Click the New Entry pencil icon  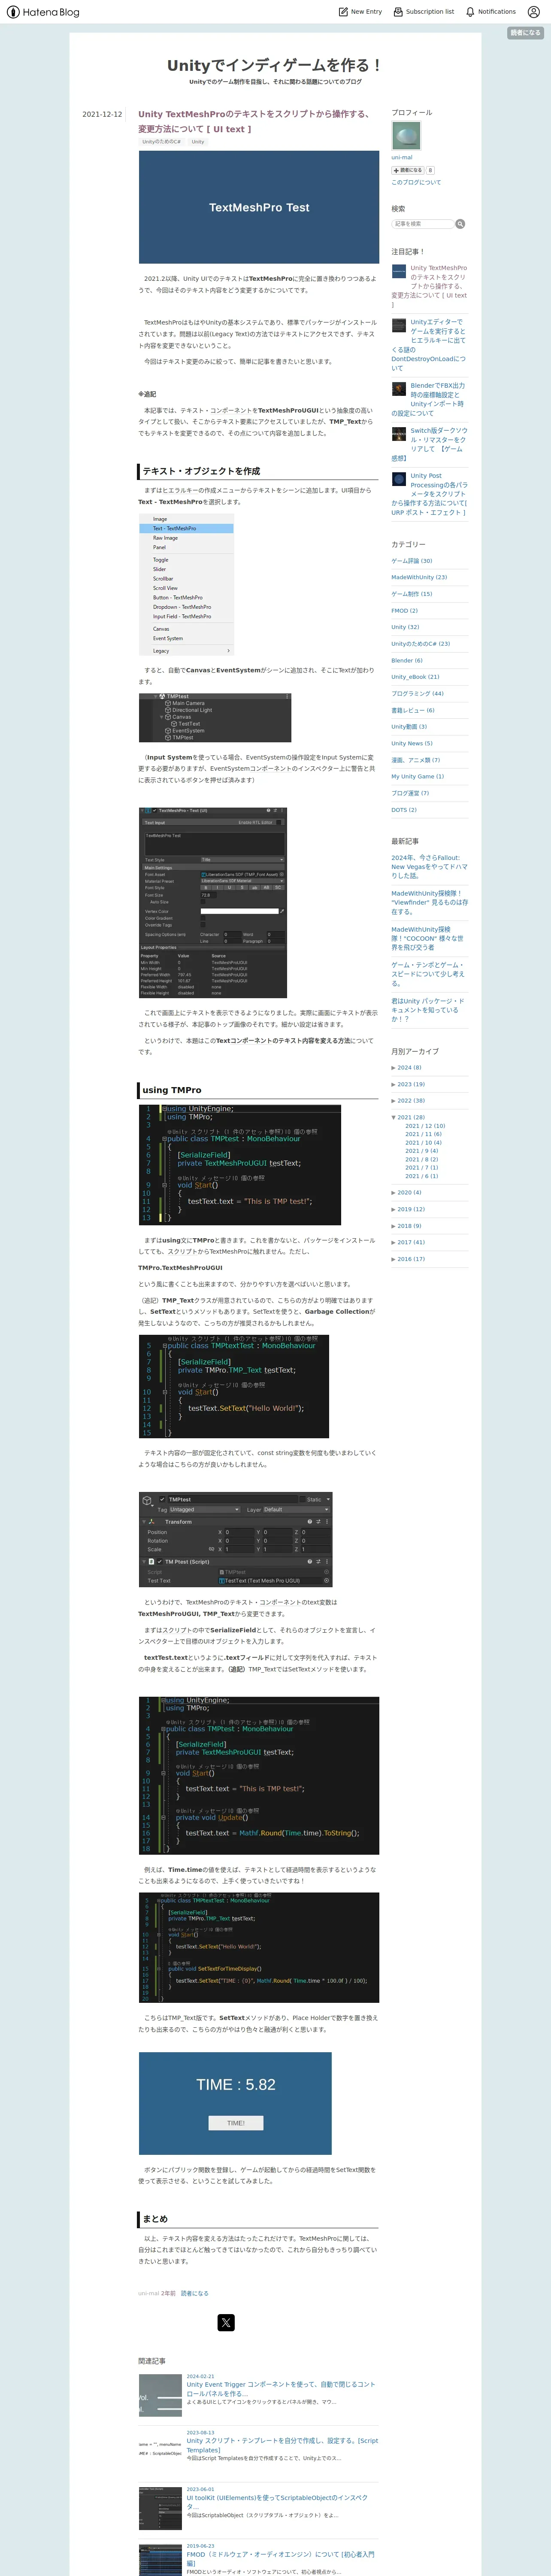pyautogui.click(x=343, y=12)
